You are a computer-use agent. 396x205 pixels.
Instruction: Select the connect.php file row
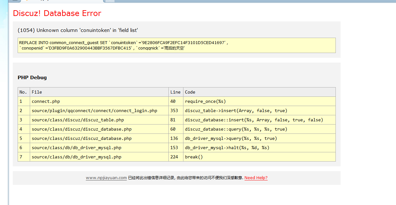pos(46,101)
